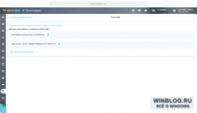
Task: Click the 0r672b58ce64facb72ea1c02039821b key text
Action: coord(28,35)
